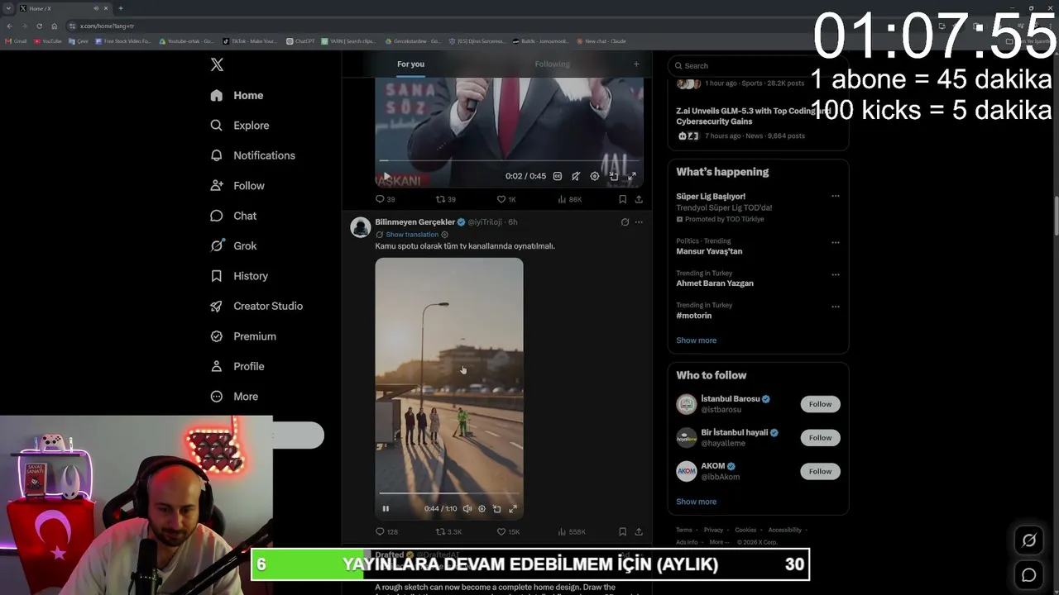Viewport: 1059px width, 595px height.
Task: Switch to the For you tab
Action: coord(410,64)
